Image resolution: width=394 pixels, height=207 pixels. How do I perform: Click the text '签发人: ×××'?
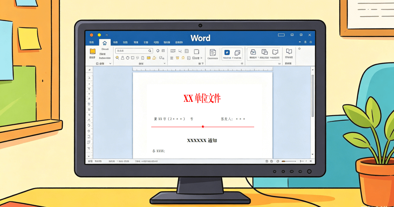point(233,119)
